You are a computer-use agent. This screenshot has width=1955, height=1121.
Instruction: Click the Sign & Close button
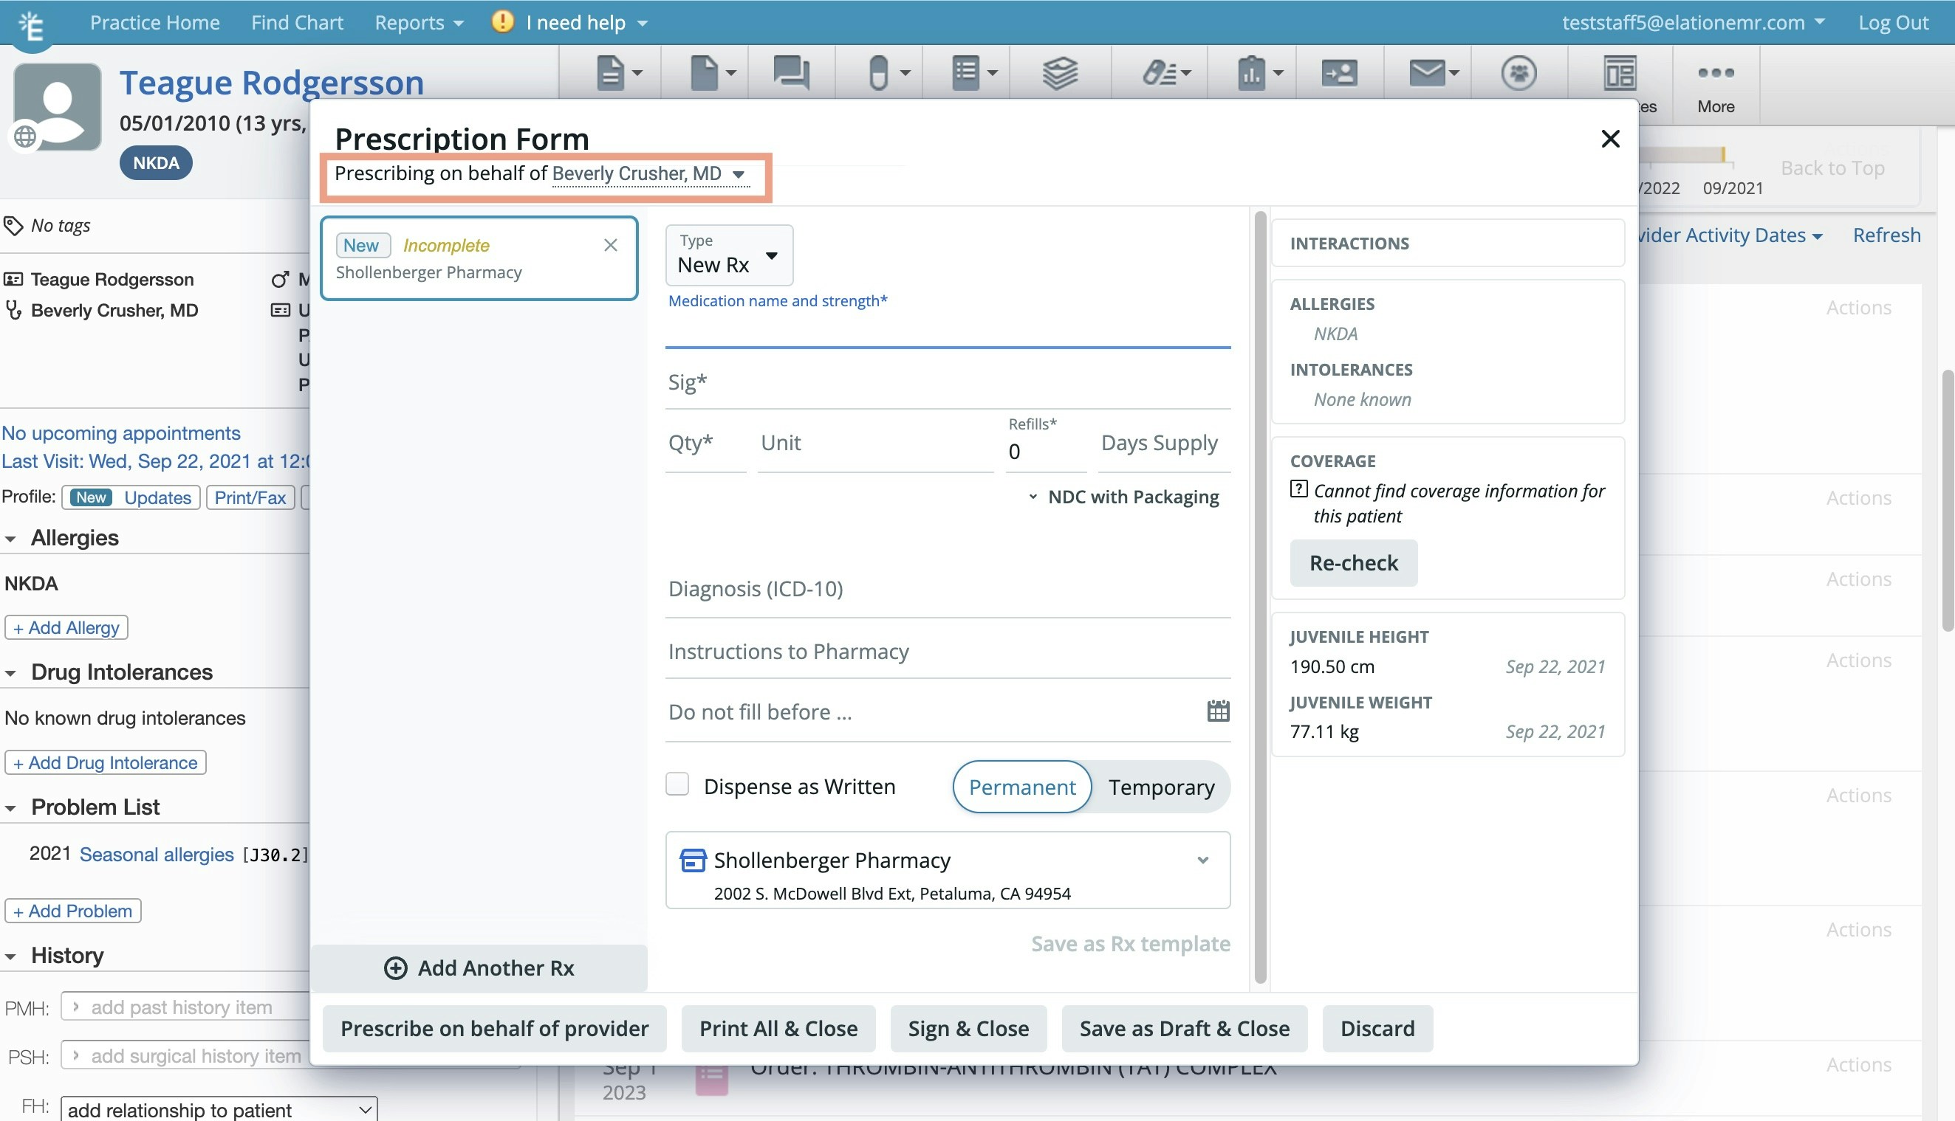[x=968, y=1029]
